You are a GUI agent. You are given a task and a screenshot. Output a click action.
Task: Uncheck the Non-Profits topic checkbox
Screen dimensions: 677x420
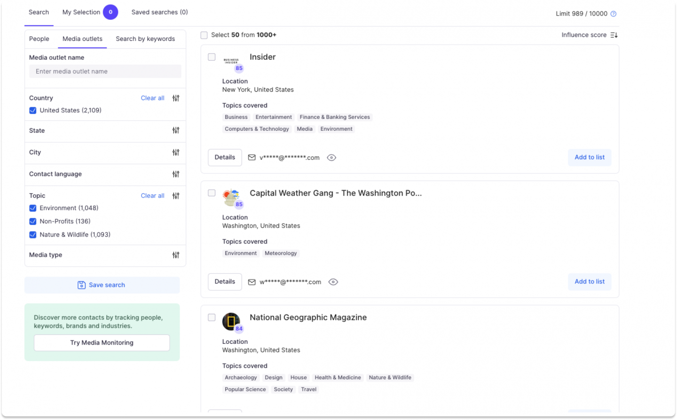(33, 222)
